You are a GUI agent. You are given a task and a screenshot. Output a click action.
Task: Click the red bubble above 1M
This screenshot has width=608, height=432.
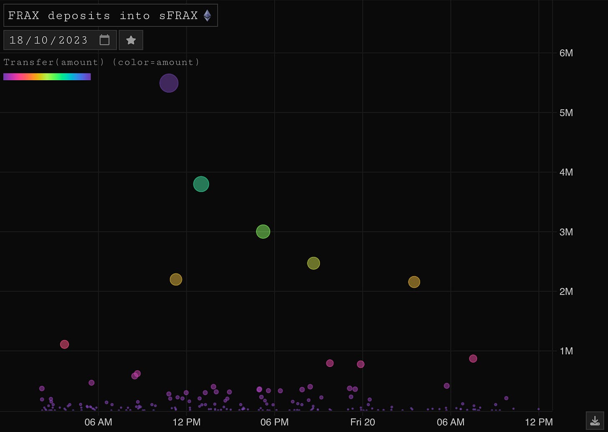[x=64, y=344]
